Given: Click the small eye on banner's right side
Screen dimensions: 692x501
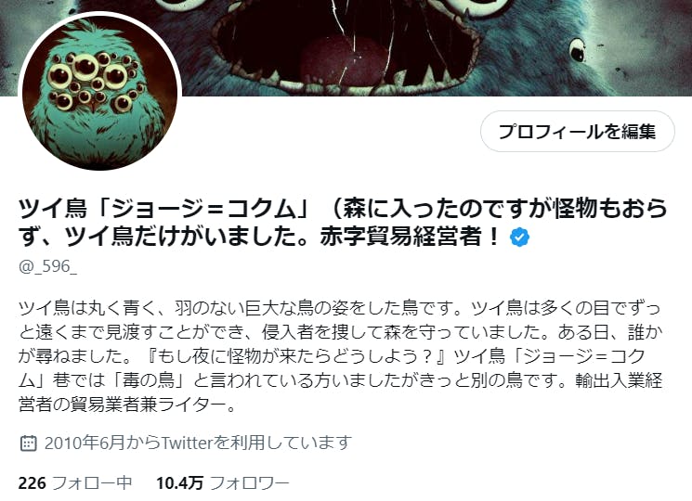Looking at the screenshot, I should click(577, 49).
